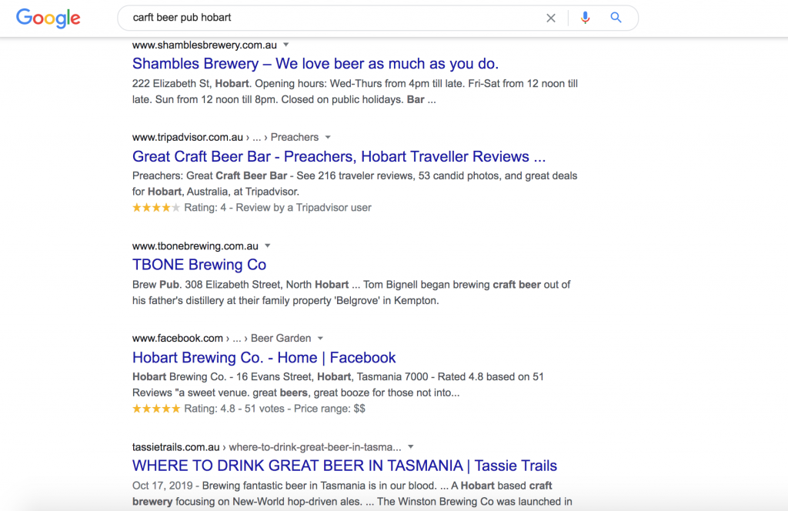
Task: Click the 'Preachers: Great Craft Beer Bar' snippet
Action: (354, 183)
